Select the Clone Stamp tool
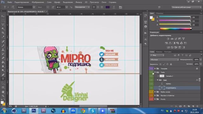Screen dimensions: 203x114 [x=3, y=50]
